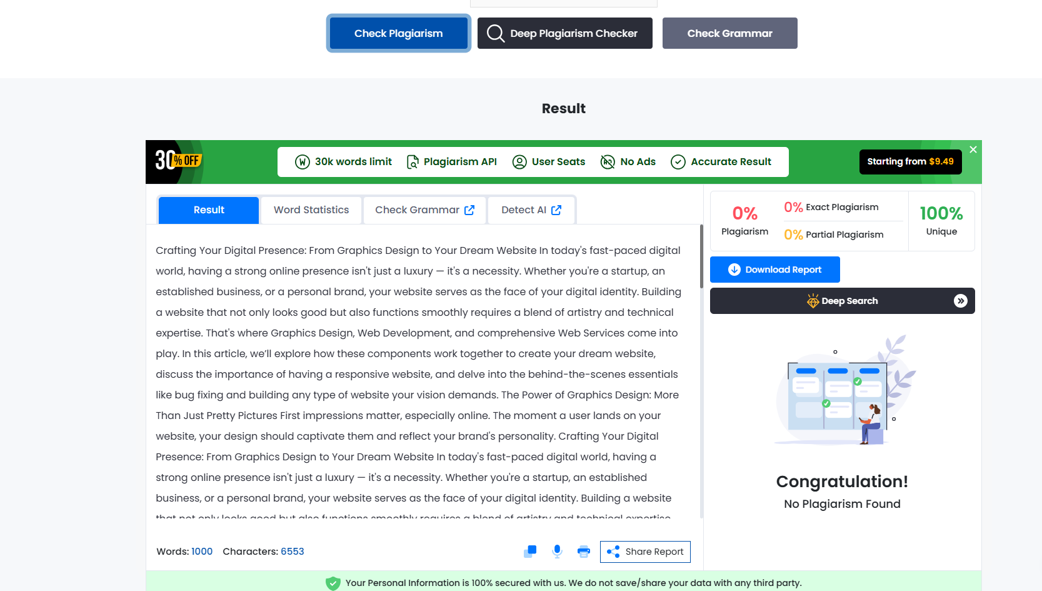The image size is (1042, 591).
Task: Click the Plagiarism API document icon
Action: (x=412, y=161)
